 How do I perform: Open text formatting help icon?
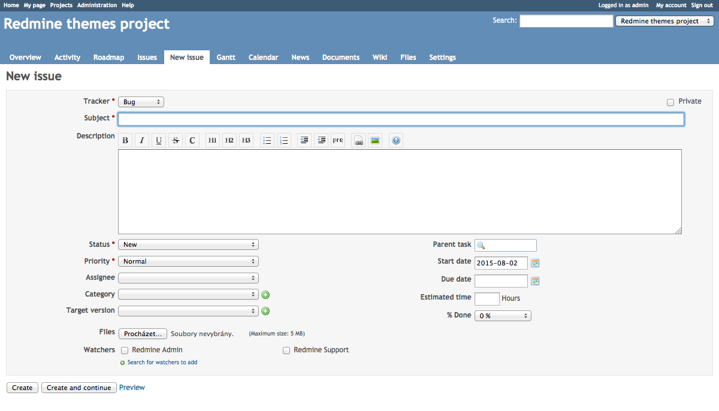point(395,141)
